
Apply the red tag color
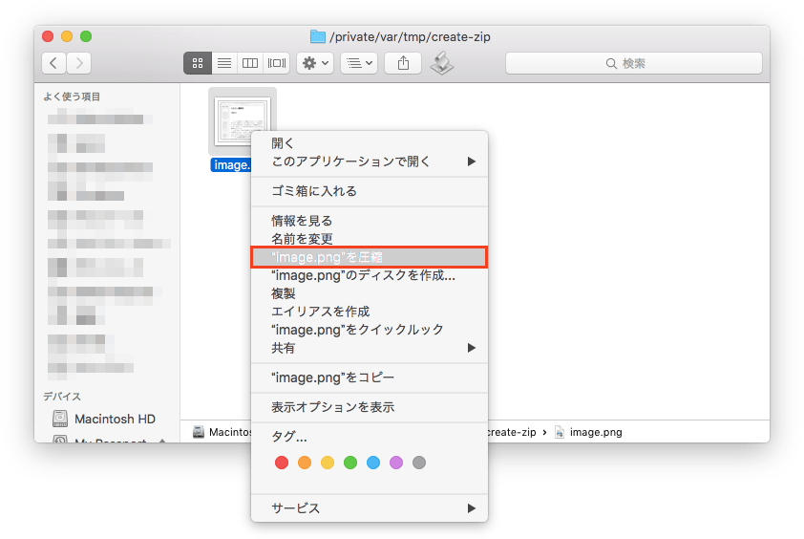tap(282, 463)
